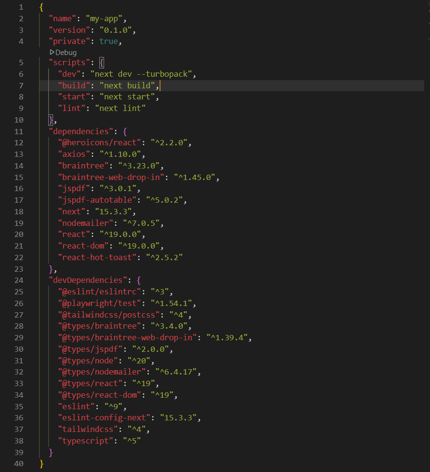The image size is (430, 472).
Task: Click line number 24 in the gutter
Action: tap(19, 280)
